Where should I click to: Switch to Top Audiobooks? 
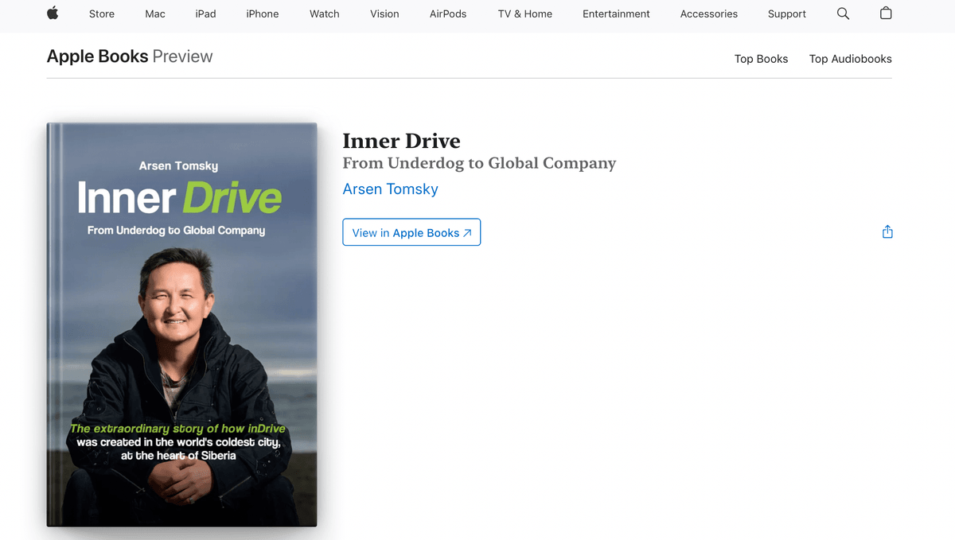[x=850, y=58]
